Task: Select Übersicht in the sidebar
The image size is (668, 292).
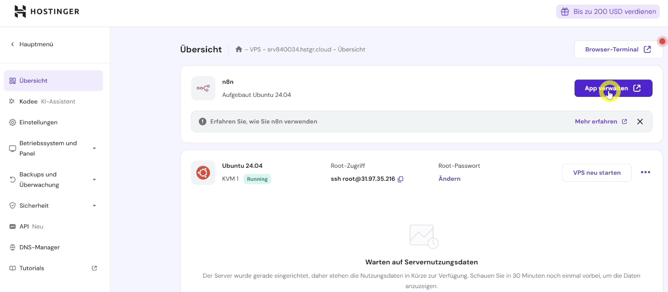Action: 53,81
